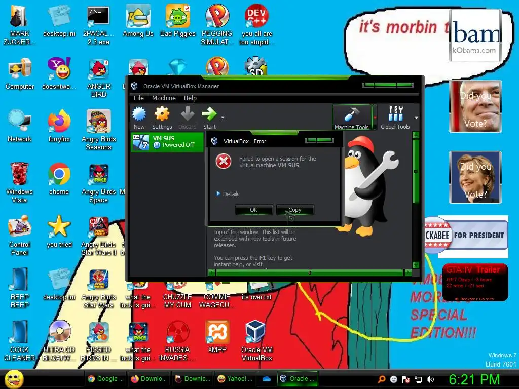Screen dimensions: 519x389
Task: Switch to Firefox Downlo... taskbar item
Action: tap(149, 379)
